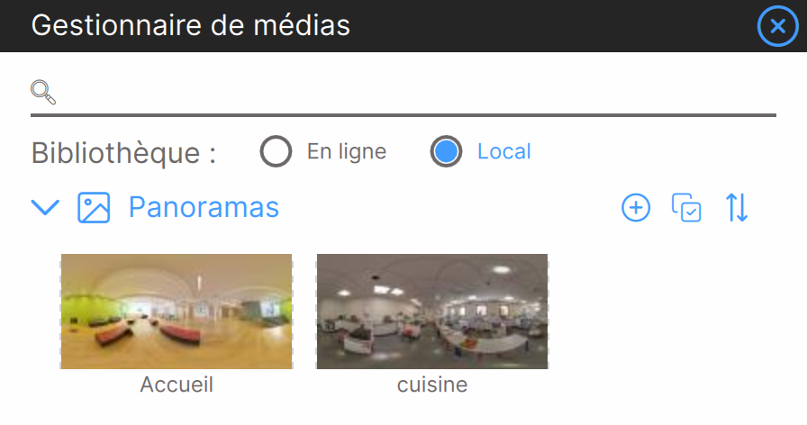This screenshot has width=807, height=425.
Task: Click the cuisine caption under the thumbnail
Action: pyautogui.click(x=432, y=384)
